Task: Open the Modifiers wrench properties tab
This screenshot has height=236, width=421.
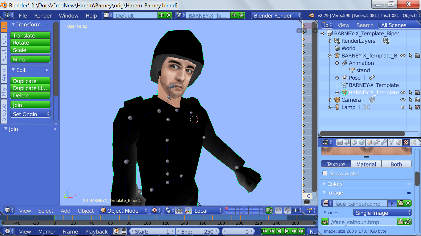Action: point(384,142)
